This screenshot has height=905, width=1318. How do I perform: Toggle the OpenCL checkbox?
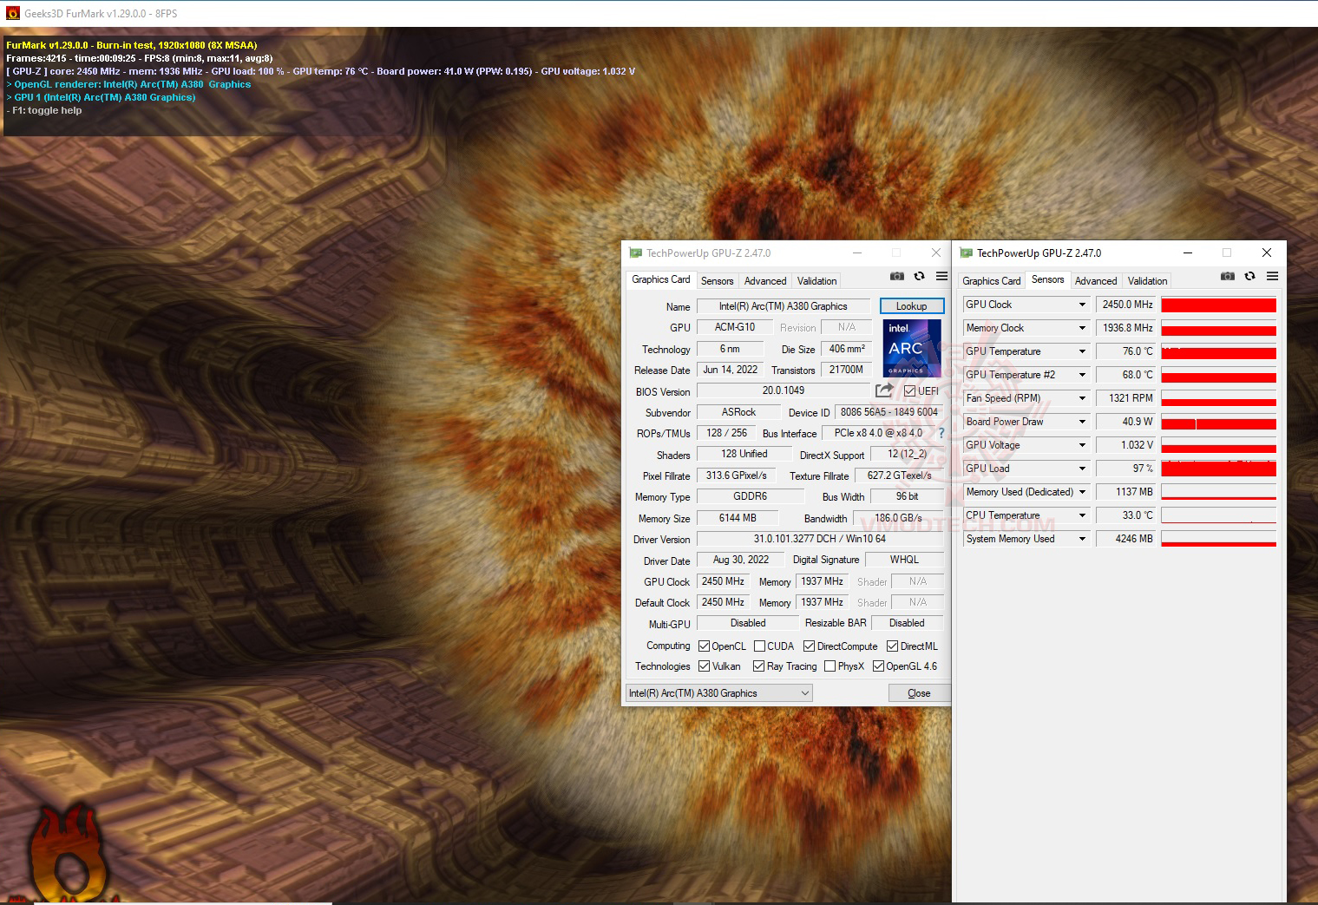pos(705,646)
